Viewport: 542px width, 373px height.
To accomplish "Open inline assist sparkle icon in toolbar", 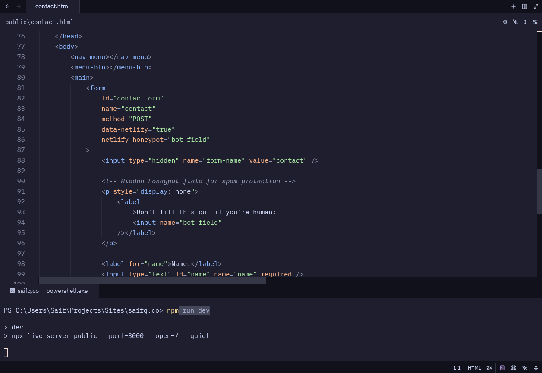I will tap(515, 22).
